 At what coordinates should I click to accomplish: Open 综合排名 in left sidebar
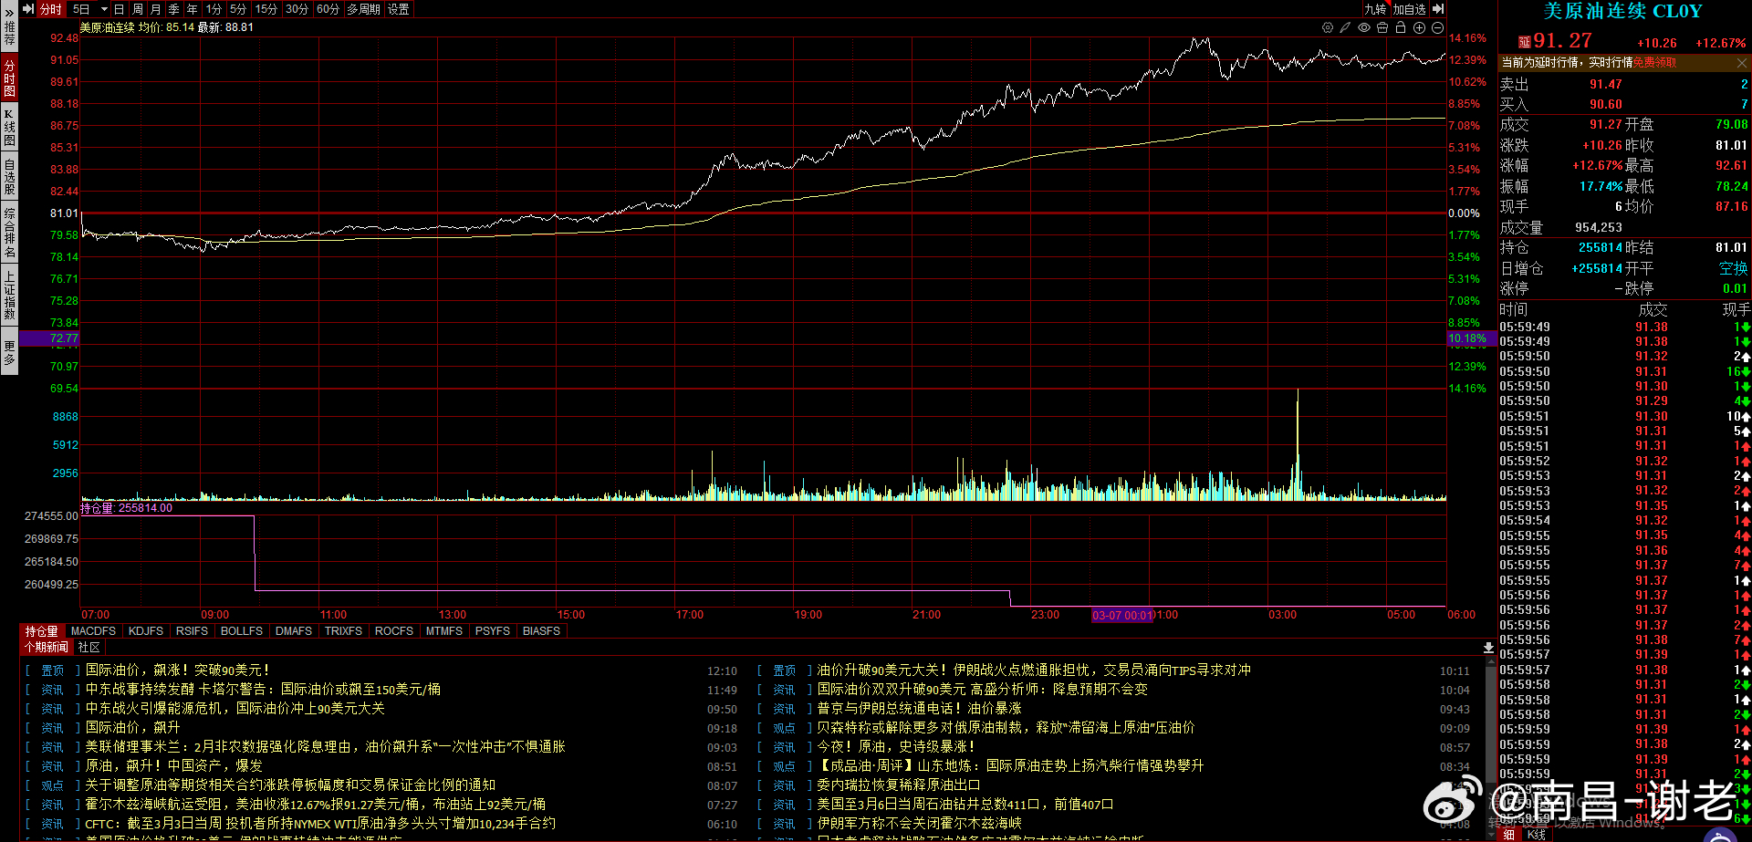9,233
